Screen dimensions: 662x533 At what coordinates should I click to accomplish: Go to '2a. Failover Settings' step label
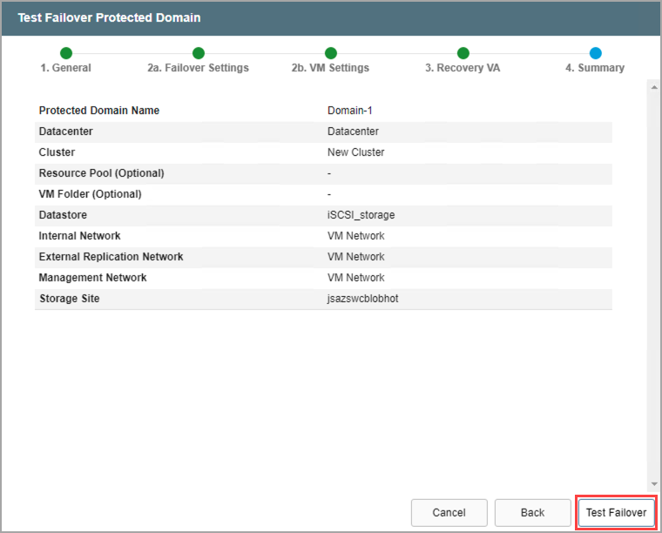(198, 68)
